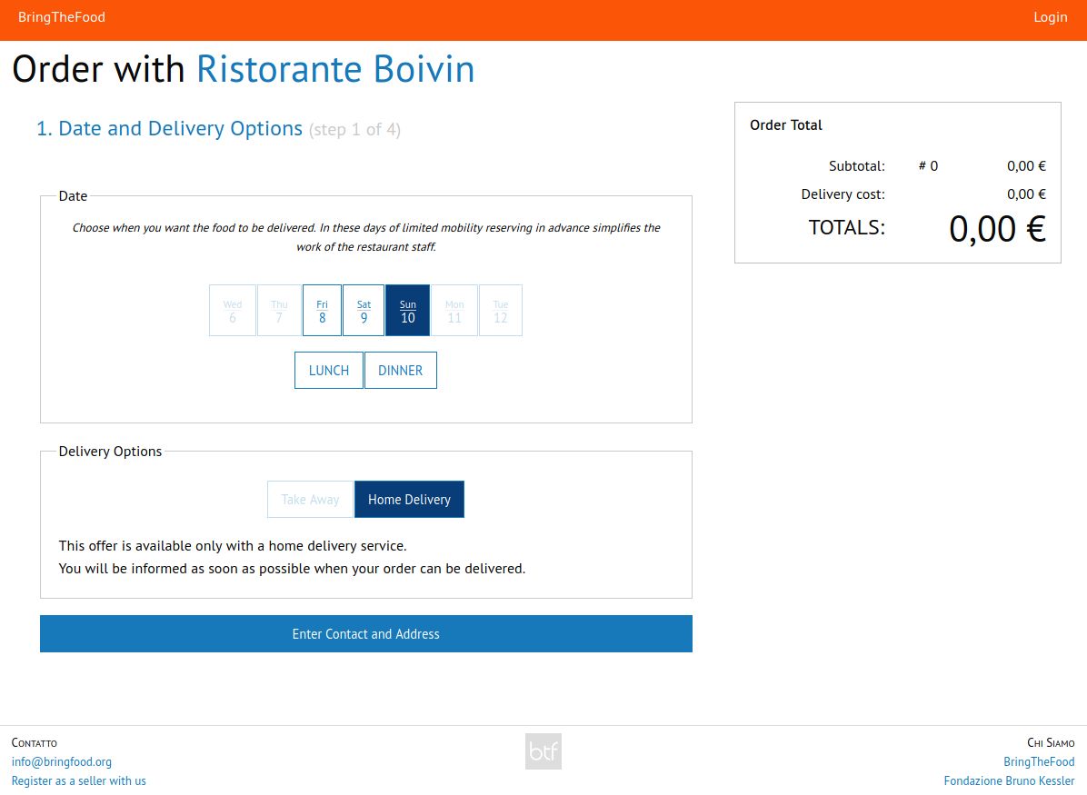
Task: Click the home delivery only notice text
Action: (233, 545)
